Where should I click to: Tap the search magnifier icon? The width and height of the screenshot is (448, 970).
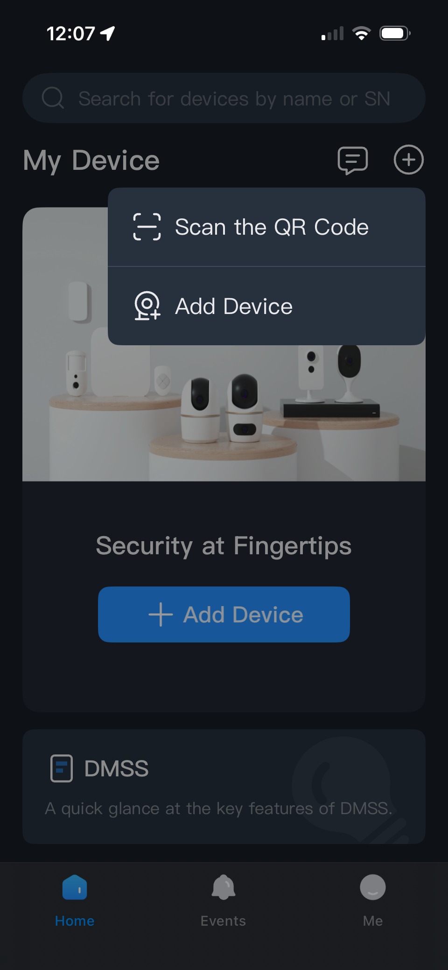53,98
